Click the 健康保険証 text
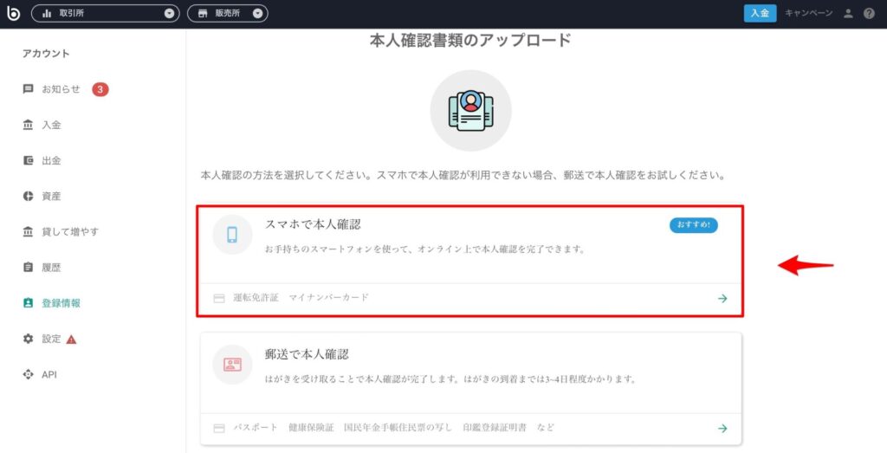The image size is (887, 453). [x=311, y=428]
